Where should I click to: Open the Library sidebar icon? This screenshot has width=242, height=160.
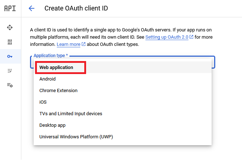click(x=10, y=42)
